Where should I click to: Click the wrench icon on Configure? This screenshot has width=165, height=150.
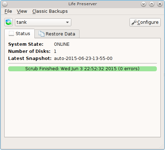pyautogui.click(x=134, y=22)
